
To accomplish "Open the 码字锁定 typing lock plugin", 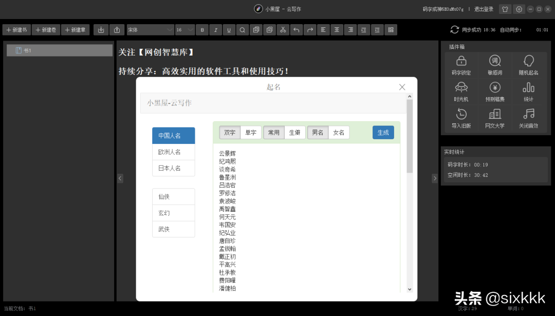I will coord(461,65).
